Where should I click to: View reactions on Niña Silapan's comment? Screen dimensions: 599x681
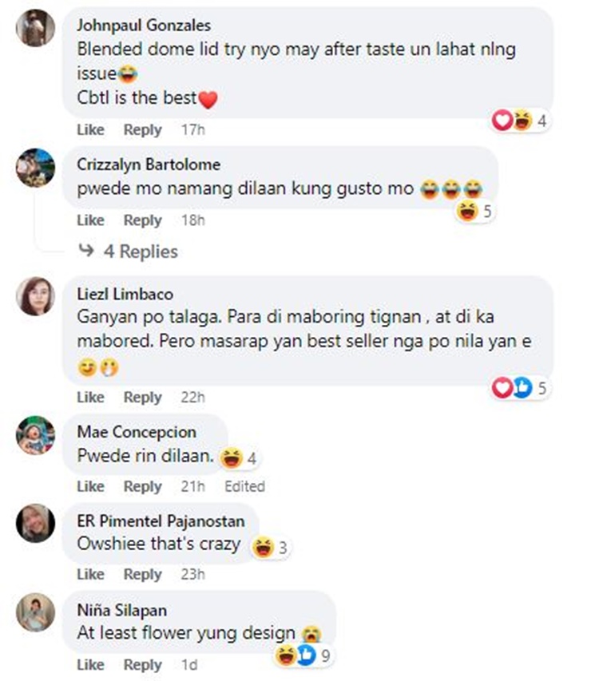click(303, 655)
